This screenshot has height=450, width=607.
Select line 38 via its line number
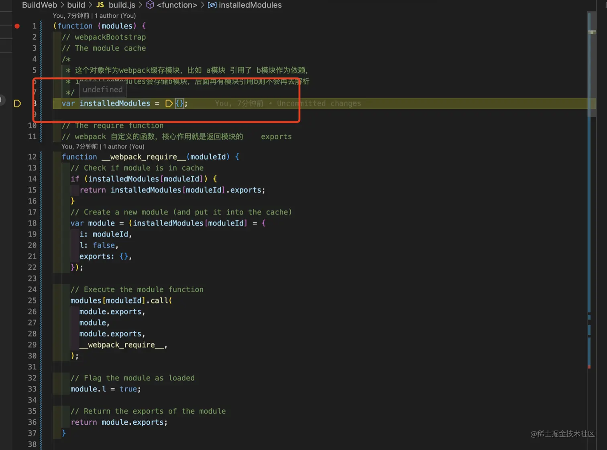32,444
